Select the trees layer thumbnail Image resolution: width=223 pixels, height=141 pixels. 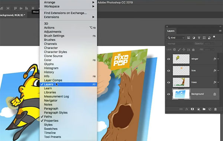pos(181,82)
